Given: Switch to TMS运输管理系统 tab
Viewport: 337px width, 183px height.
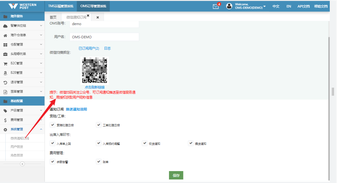Looking at the screenshot, I should point(61,6).
